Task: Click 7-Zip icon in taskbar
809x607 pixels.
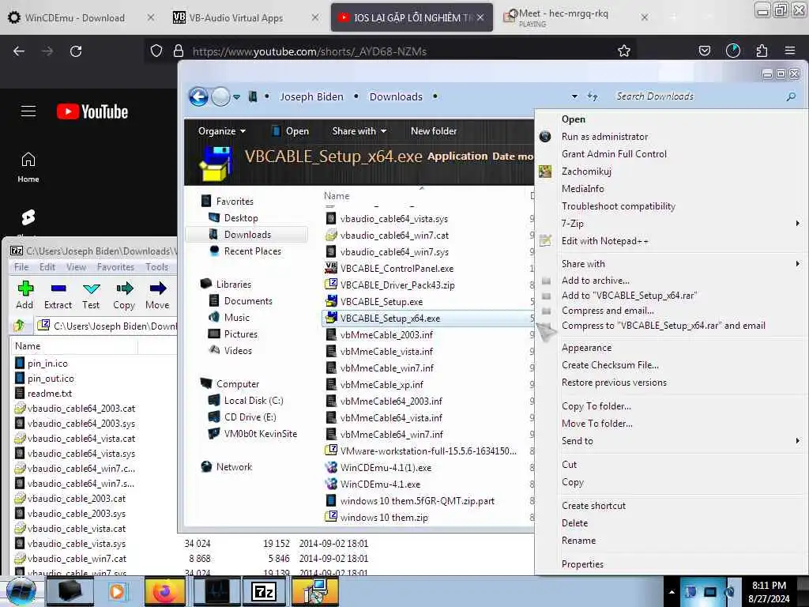Action: [264, 591]
